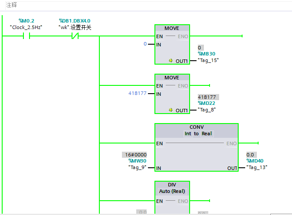292x215 pixels.
Task: Select the wk.设置开关 normally closed contact
Action: tap(75, 36)
